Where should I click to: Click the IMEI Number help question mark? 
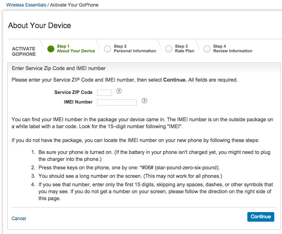[x=144, y=101]
